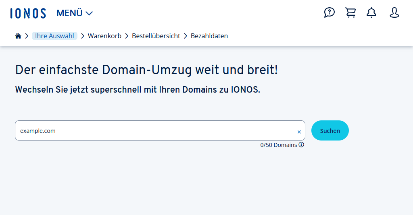Open the shopping cart icon
The image size is (413, 215).
pos(350,13)
